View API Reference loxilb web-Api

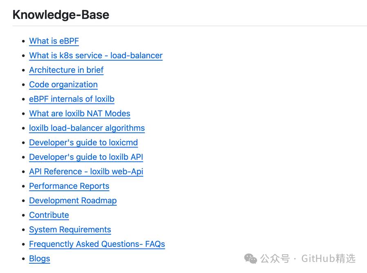coord(86,172)
